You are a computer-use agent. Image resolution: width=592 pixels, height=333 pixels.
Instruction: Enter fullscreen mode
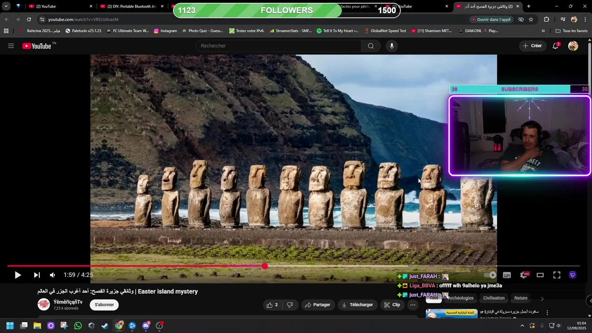coord(557,275)
